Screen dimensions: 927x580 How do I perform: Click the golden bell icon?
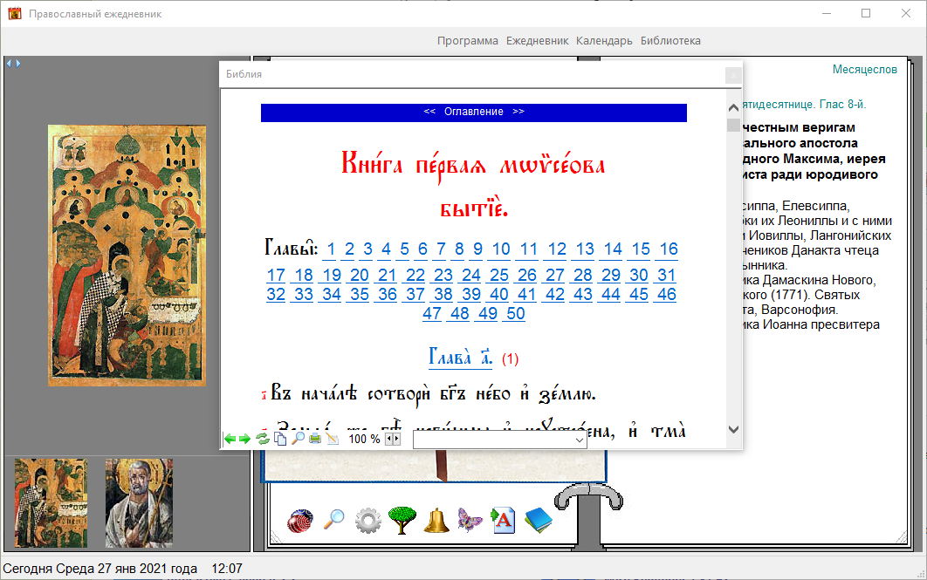(436, 521)
